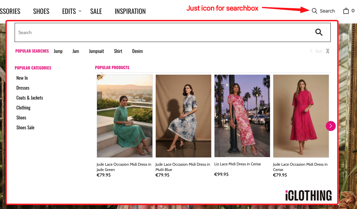The width and height of the screenshot is (357, 209).
Task: Click the Shoes Sale category
Action: coord(25,127)
